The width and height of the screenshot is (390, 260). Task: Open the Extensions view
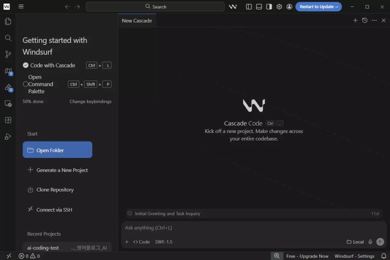(x=8, y=120)
